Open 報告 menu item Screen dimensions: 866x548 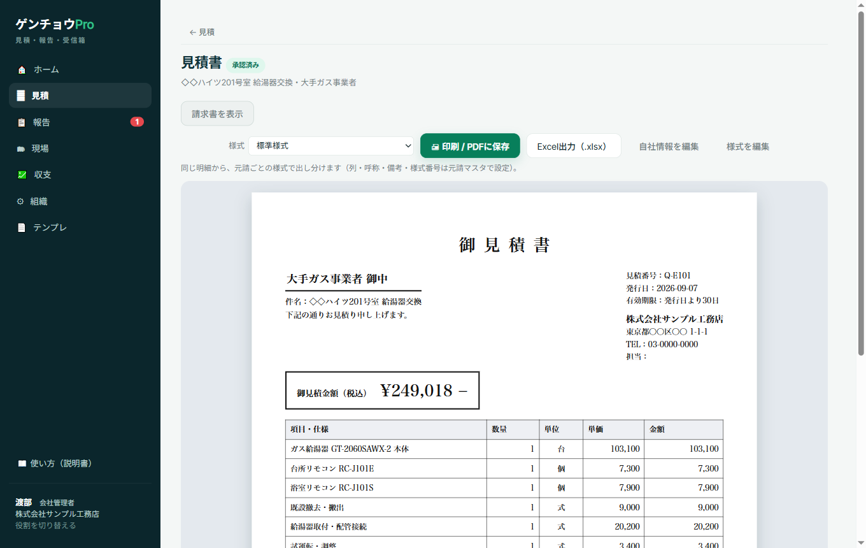80,122
